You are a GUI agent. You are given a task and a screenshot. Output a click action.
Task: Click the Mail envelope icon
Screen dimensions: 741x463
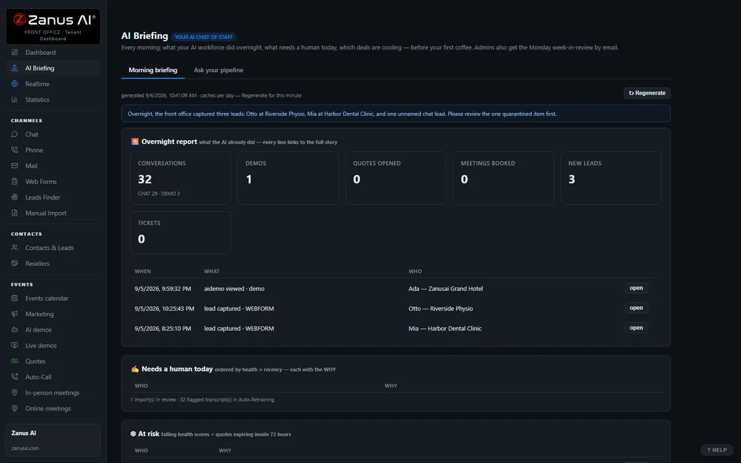tap(15, 165)
